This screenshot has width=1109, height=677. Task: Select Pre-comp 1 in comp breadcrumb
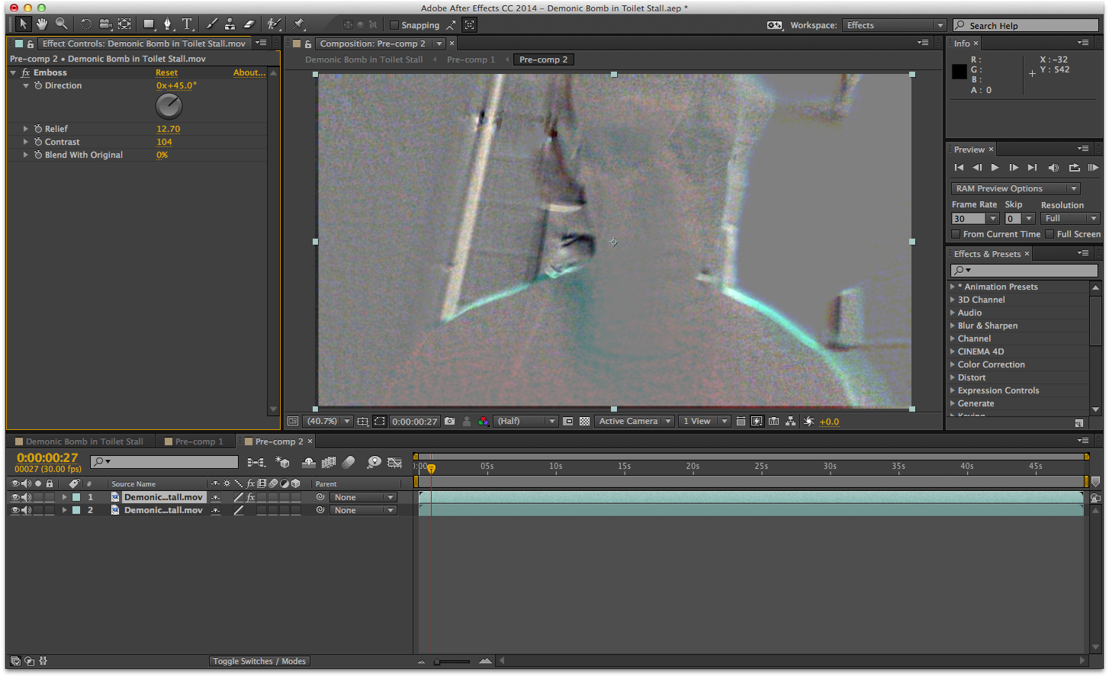(471, 59)
